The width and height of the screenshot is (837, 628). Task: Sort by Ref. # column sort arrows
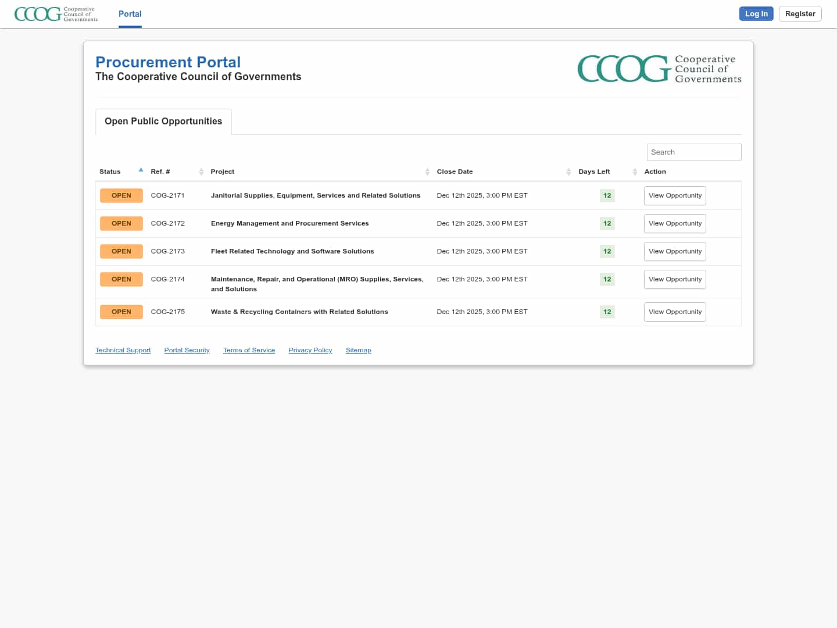(201, 172)
